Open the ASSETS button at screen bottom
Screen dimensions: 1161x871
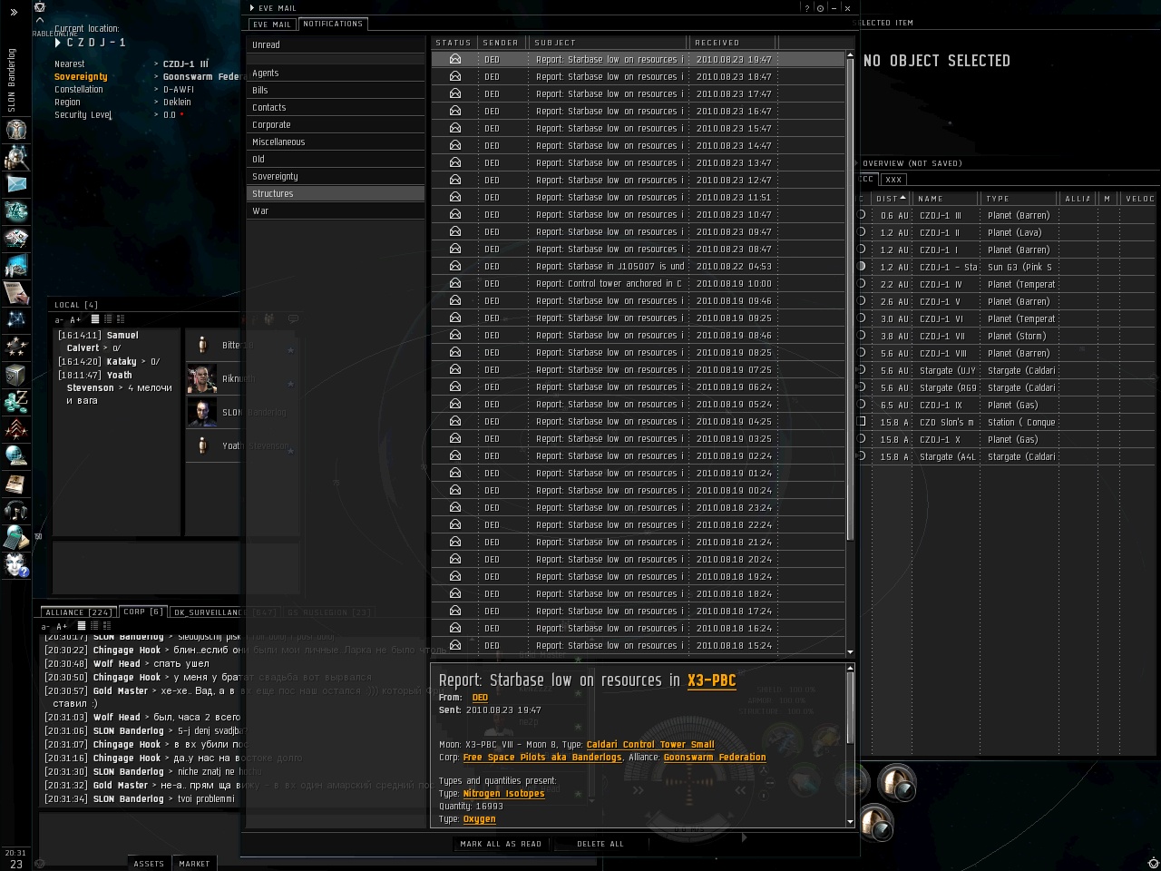tap(149, 864)
